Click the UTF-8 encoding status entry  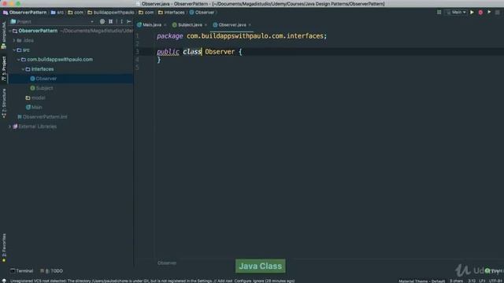pyautogui.click(x=495, y=281)
